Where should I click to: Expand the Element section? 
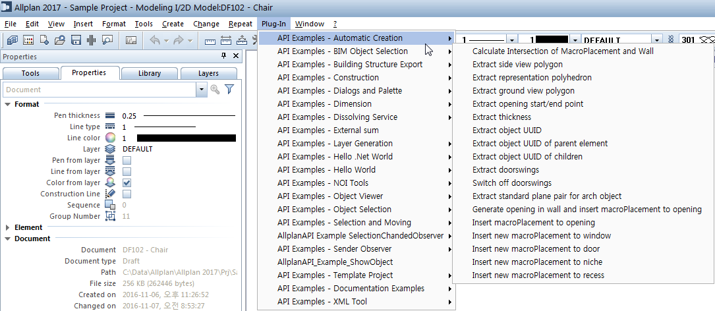(8, 227)
